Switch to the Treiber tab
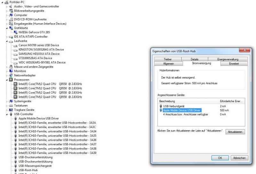The height and width of the screenshot is (174, 256). pyautogui.click(x=167, y=59)
